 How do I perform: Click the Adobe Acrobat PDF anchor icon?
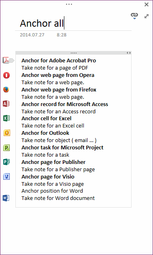pyautogui.click(x=6, y=60)
